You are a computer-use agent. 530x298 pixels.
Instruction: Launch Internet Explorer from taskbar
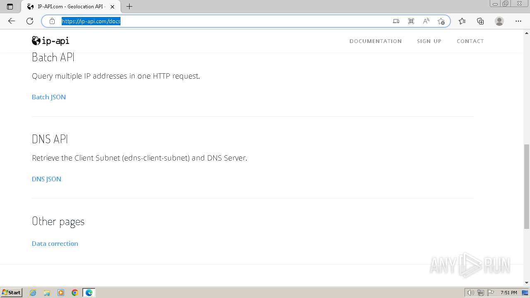pos(33,293)
